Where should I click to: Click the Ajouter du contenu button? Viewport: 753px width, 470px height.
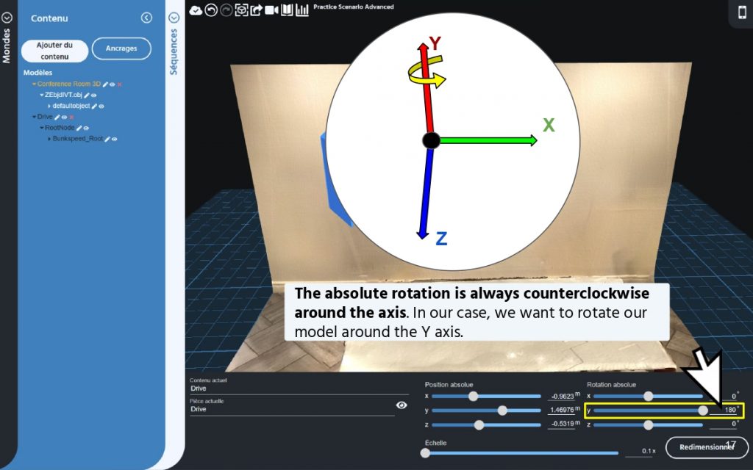click(x=54, y=51)
